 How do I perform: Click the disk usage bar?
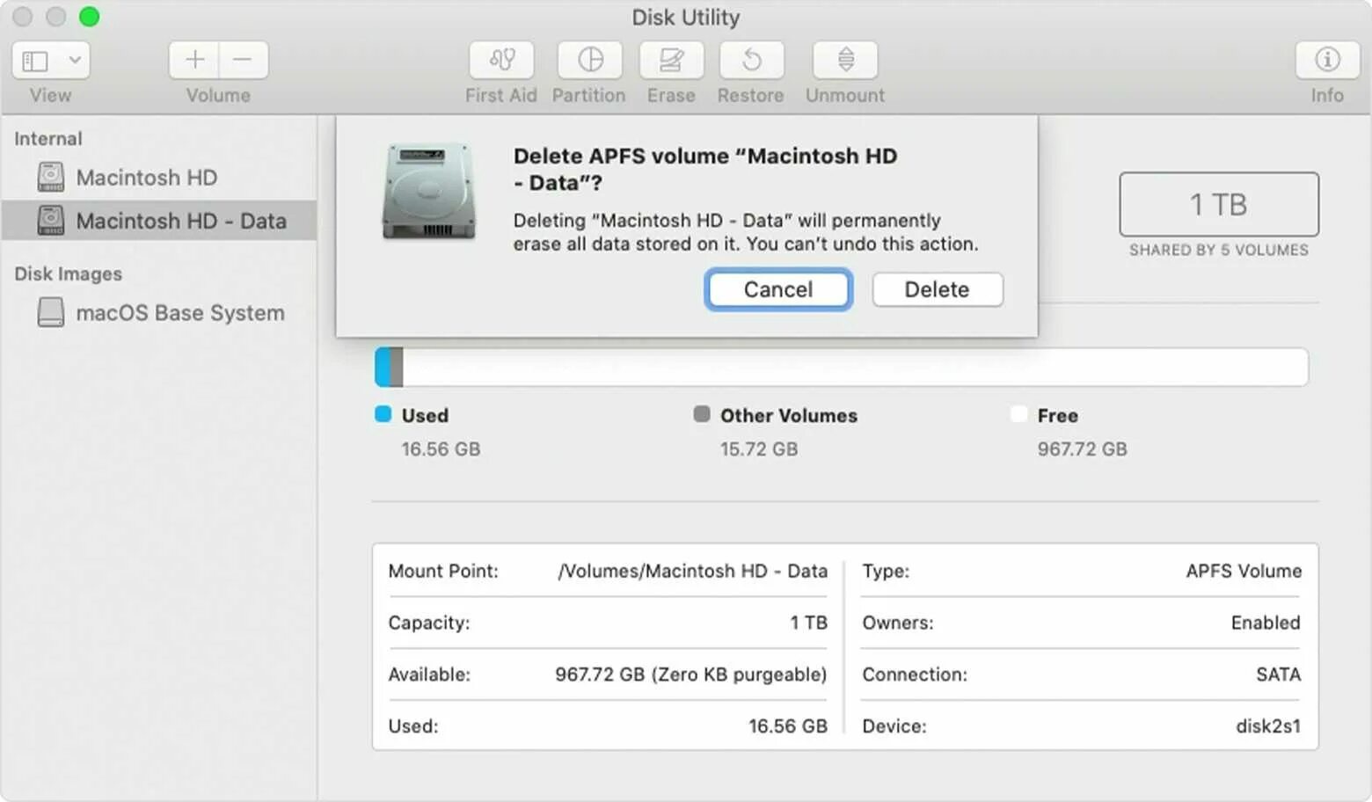click(x=842, y=368)
